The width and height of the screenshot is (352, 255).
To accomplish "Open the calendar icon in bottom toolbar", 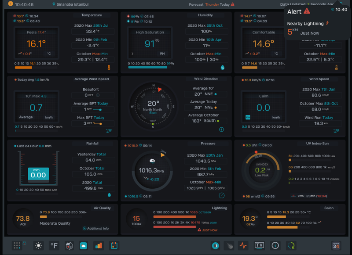I will click(114, 246).
